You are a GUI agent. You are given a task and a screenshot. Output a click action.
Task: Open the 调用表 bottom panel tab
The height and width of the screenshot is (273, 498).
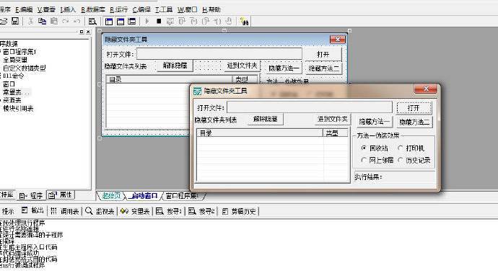coord(65,211)
